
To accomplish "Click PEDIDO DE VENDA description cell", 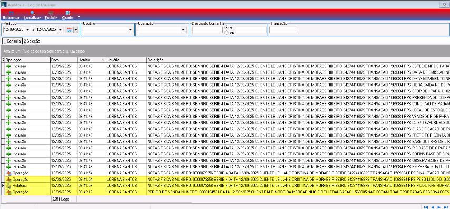I will [298, 192].
